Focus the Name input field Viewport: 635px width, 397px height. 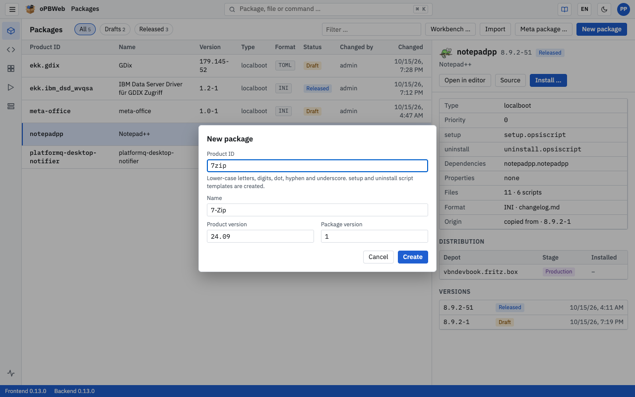317,210
